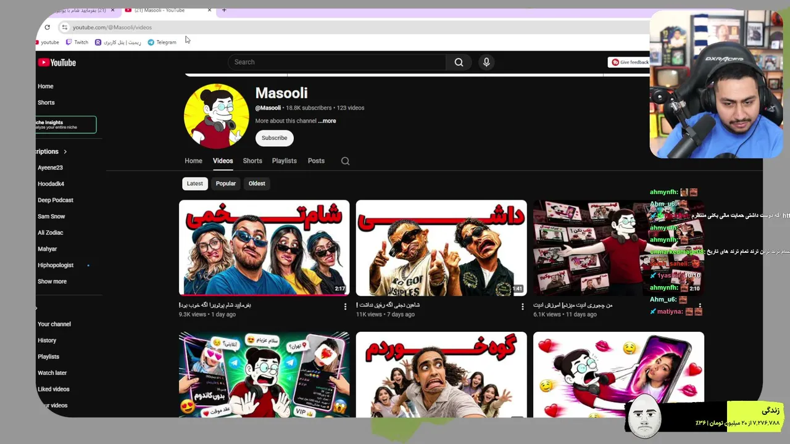This screenshot has height=444, width=790.
Task: Open Liked videos in the sidebar
Action: pos(54,389)
